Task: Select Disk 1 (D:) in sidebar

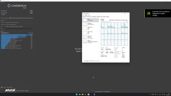Action: click(x=91, y=33)
